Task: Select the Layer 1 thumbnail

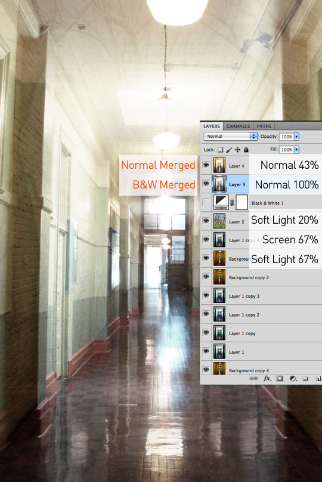Action: (x=219, y=351)
